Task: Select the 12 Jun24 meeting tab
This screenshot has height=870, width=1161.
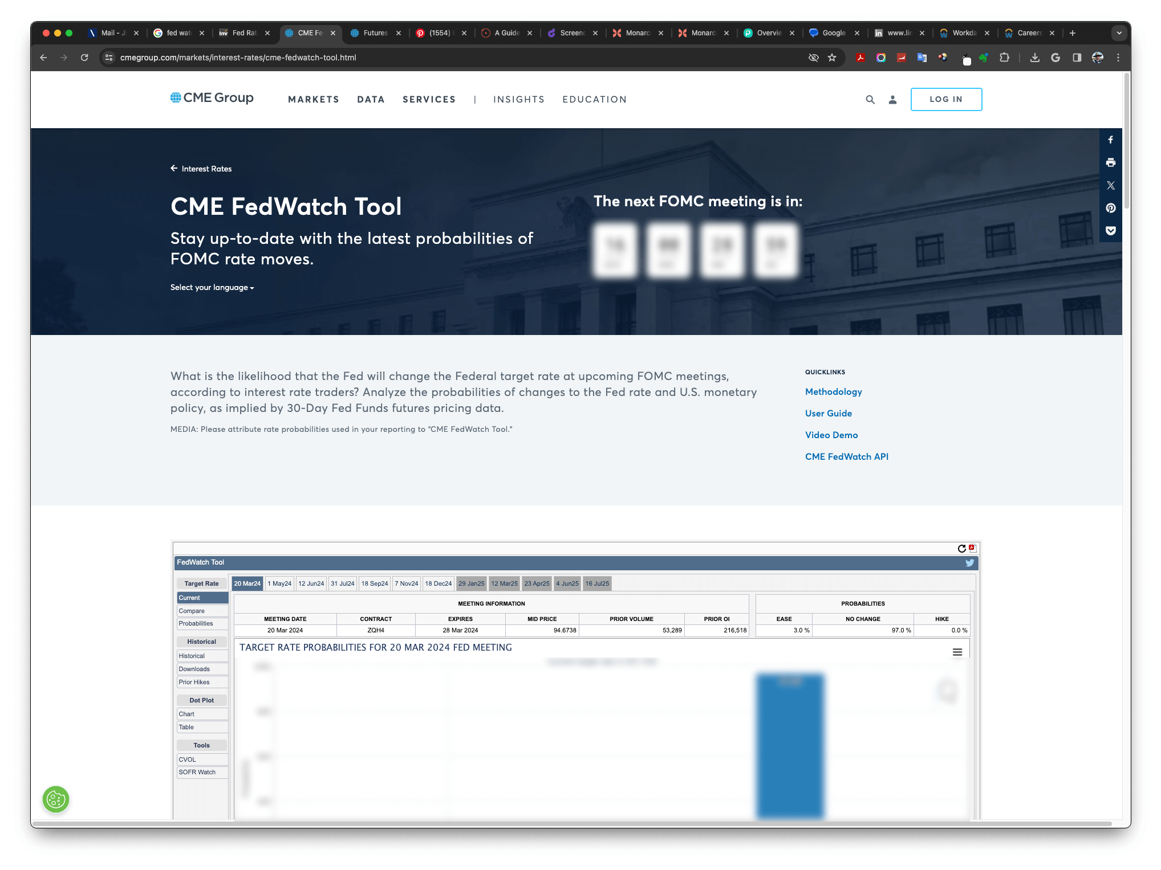Action: tap(311, 583)
